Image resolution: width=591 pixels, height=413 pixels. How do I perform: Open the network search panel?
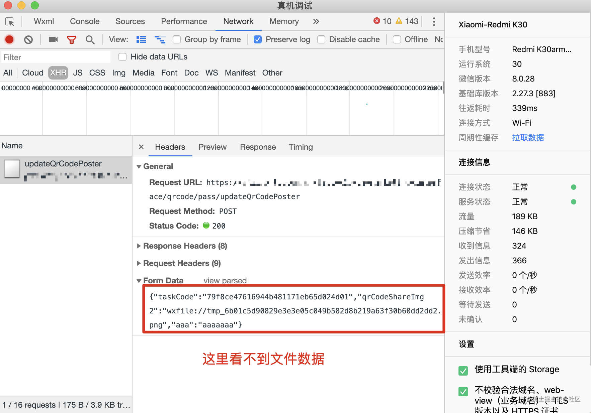[90, 39]
